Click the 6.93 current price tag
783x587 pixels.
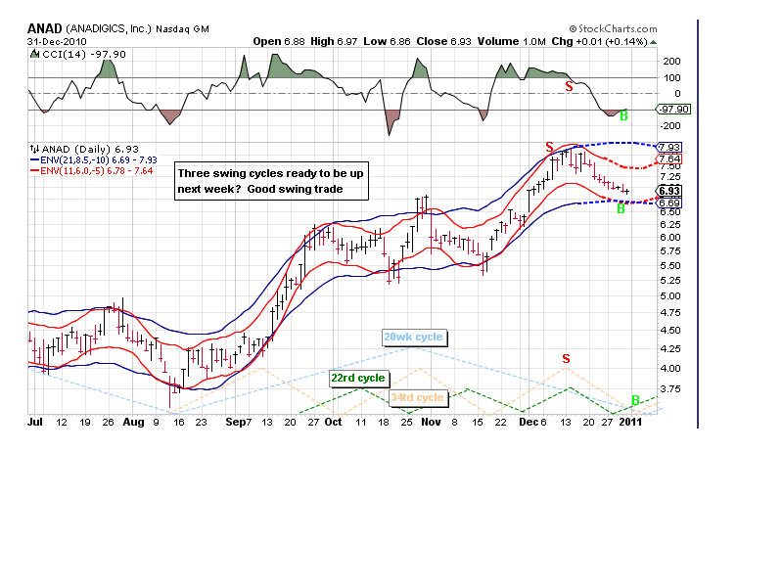(x=669, y=191)
